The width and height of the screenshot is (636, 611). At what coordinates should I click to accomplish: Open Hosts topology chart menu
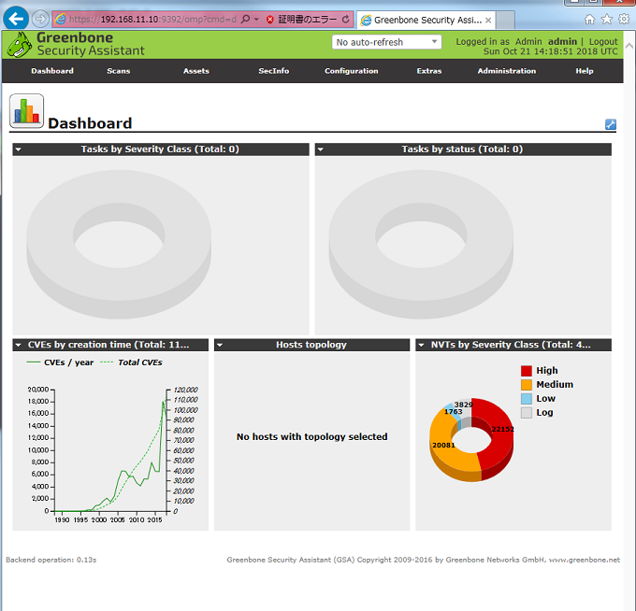220,346
